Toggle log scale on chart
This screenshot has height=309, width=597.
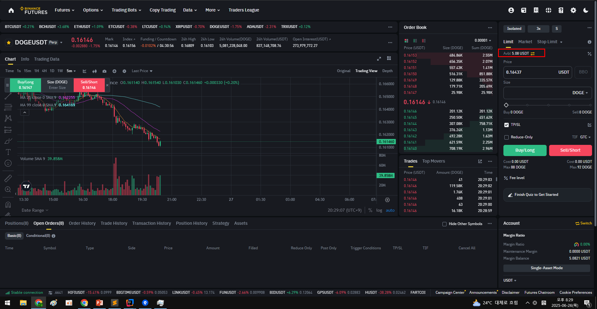(379, 210)
